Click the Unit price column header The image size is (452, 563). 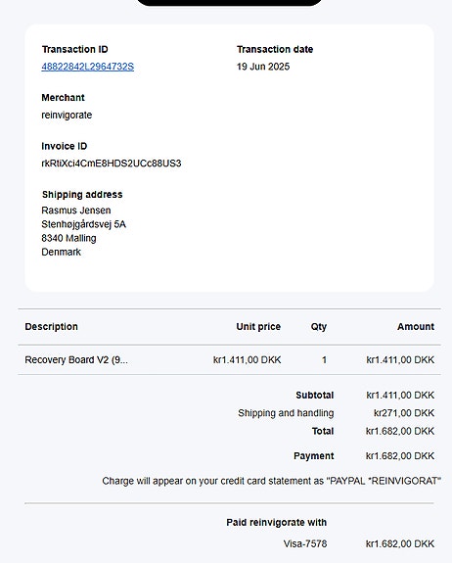258,326
